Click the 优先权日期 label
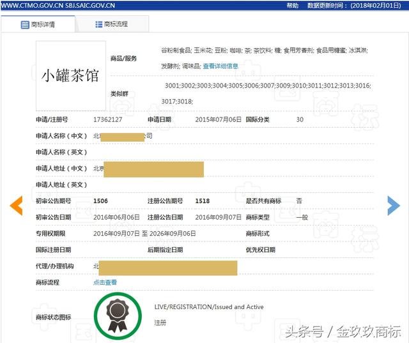 pyautogui.click(x=261, y=250)
